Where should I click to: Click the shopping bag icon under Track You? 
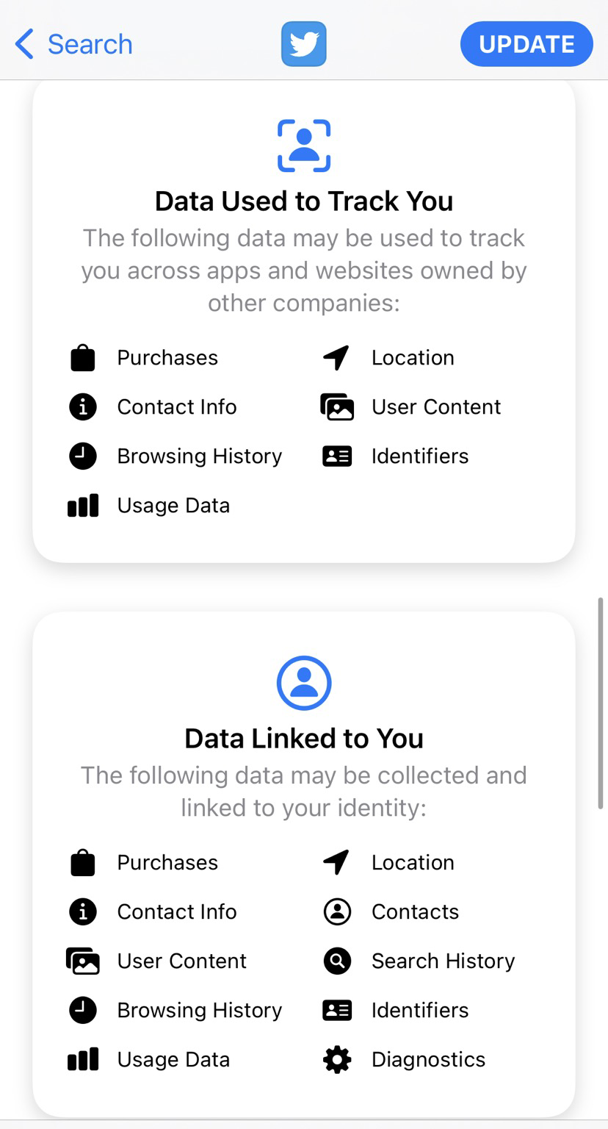pyautogui.click(x=83, y=358)
